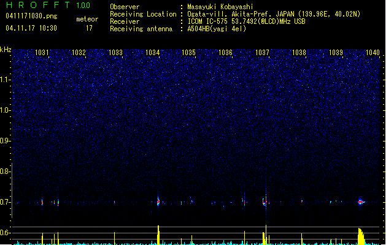Click the 1039 time marker
Screen dimensions: 386x245
(336, 53)
